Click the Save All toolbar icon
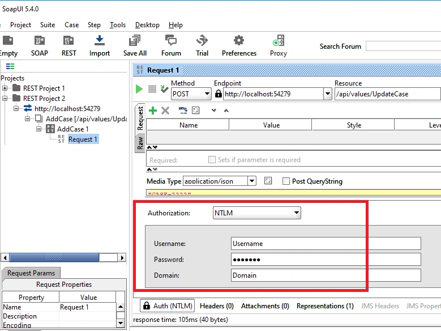 click(x=135, y=41)
